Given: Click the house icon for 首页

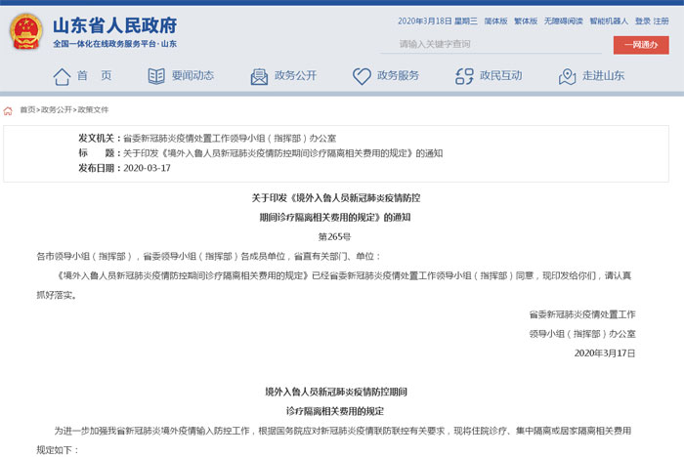Looking at the screenshot, I should pos(62,76).
